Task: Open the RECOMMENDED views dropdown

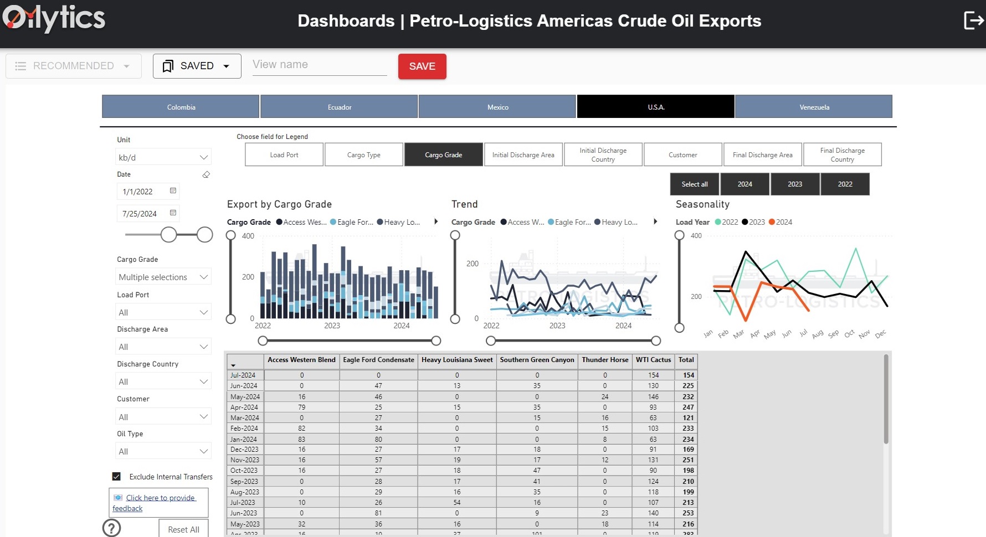Action: [74, 66]
